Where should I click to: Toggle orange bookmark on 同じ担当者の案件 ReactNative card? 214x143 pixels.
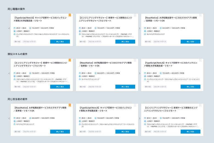pos(70,105)
